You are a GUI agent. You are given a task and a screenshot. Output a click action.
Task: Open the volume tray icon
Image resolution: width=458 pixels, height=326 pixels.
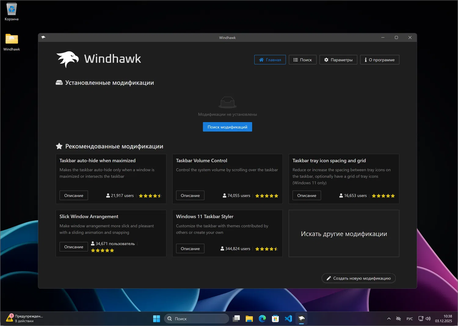pos(428,319)
